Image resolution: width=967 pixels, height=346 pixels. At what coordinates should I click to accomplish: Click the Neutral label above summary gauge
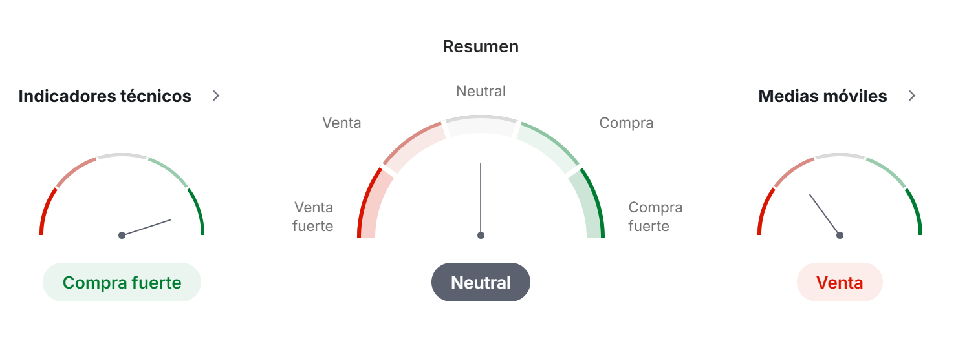tap(481, 91)
